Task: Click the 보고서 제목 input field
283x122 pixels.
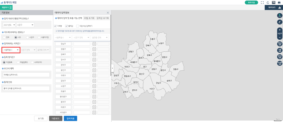Action: tap(26, 74)
